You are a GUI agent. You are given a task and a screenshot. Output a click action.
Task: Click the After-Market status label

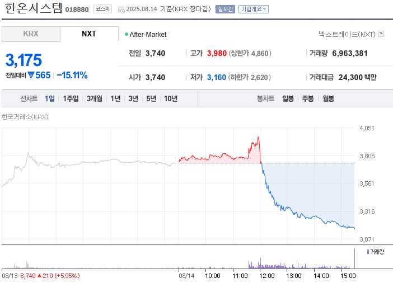pos(148,35)
